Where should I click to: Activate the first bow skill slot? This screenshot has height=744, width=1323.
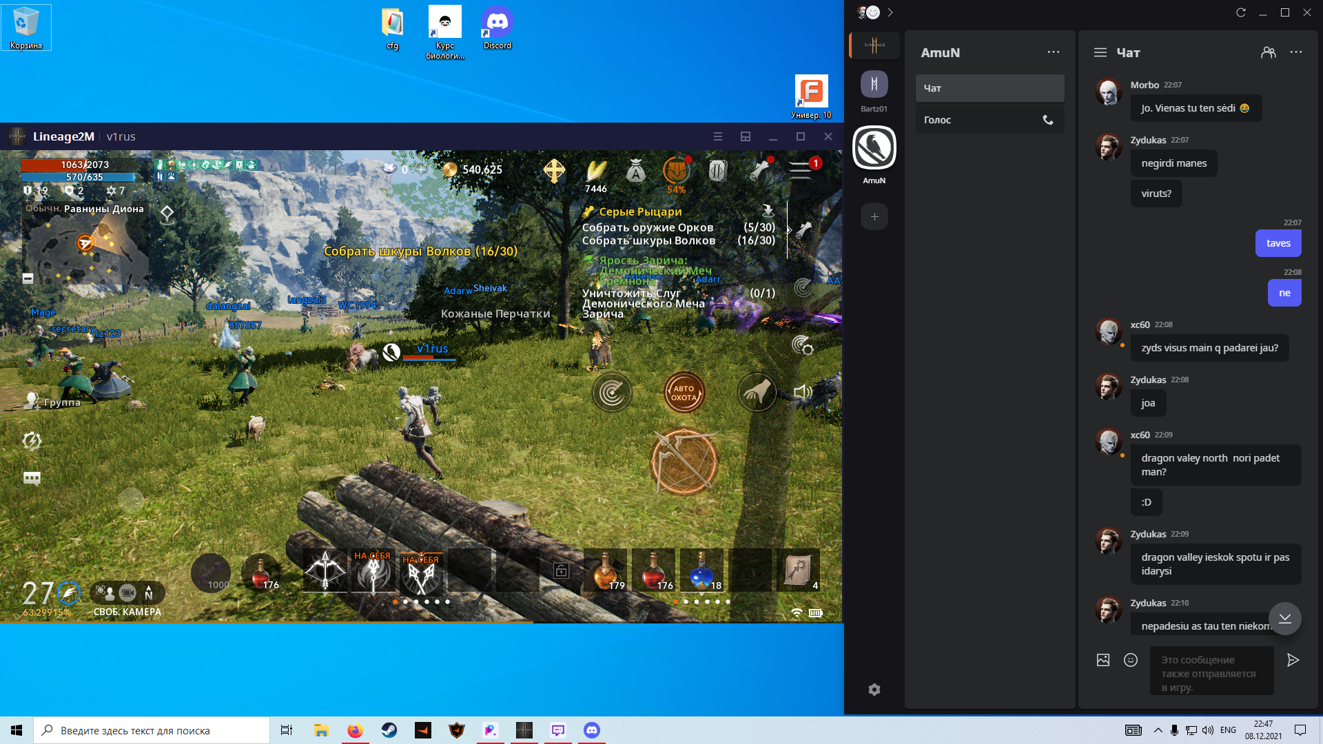pos(325,570)
